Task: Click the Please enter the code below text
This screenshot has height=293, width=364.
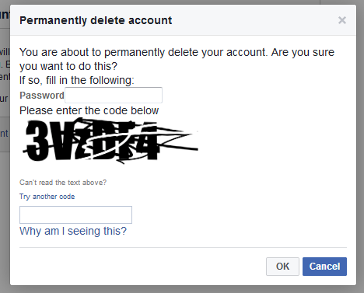Action: (89, 110)
